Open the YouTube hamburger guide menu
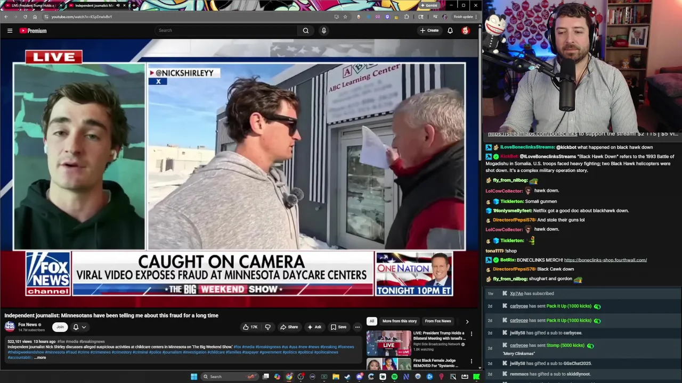 click(x=10, y=30)
